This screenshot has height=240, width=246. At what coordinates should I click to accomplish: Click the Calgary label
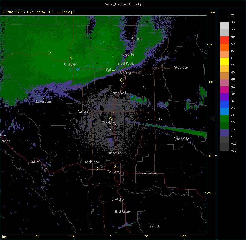click(x=114, y=172)
